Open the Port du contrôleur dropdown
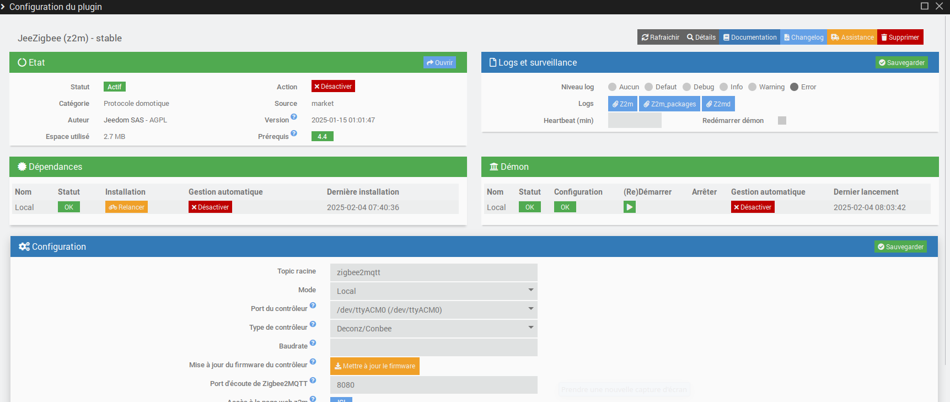The height and width of the screenshot is (402, 950). pos(433,310)
